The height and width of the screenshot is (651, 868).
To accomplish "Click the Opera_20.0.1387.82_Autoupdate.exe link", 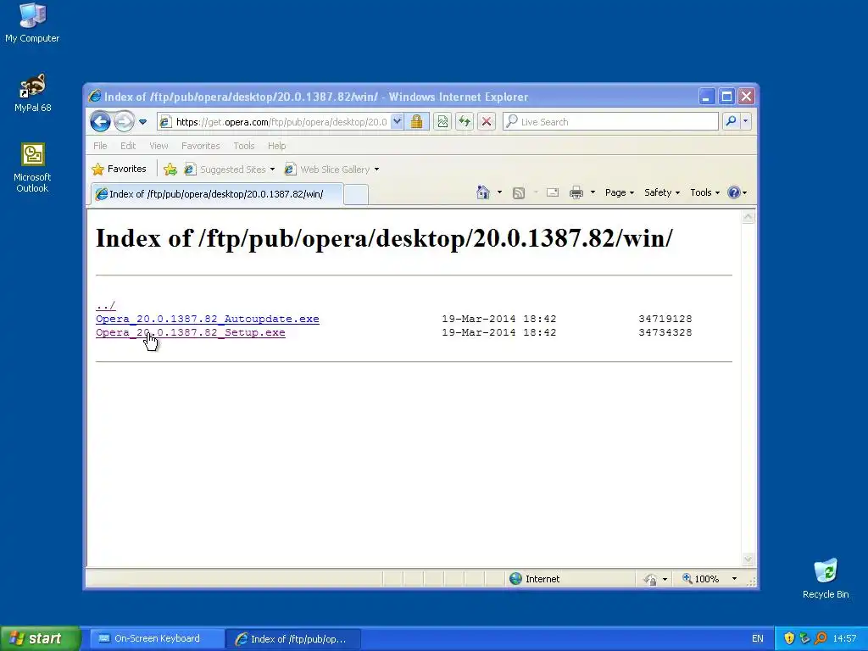I will [x=208, y=319].
